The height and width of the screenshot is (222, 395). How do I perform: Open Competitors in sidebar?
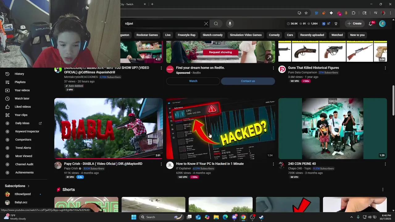click(24, 139)
